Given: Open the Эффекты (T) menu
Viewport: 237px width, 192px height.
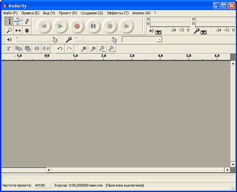Looking at the screenshot, I should click(117, 13).
